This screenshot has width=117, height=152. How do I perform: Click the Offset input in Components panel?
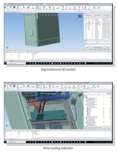(x=91, y=42)
